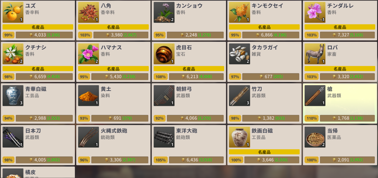This screenshot has height=178, width=378.
Task: Select the 黄土 dye powder card
Action: coord(113,103)
